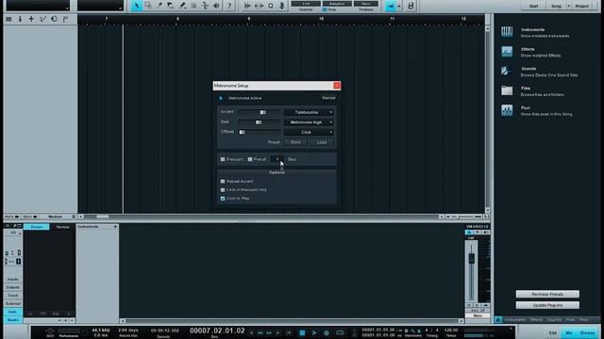The image size is (604, 339).
Task: Select the Listen speaker tool
Action: (x=216, y=6)
